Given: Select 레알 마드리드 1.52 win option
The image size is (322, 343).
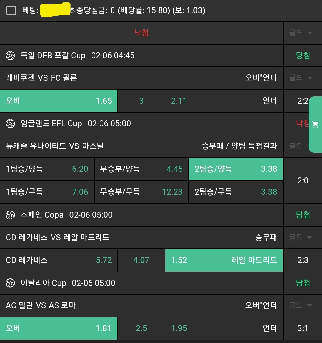Looking at the screenshot, I should pyautogui.click(x=224, y=260).
